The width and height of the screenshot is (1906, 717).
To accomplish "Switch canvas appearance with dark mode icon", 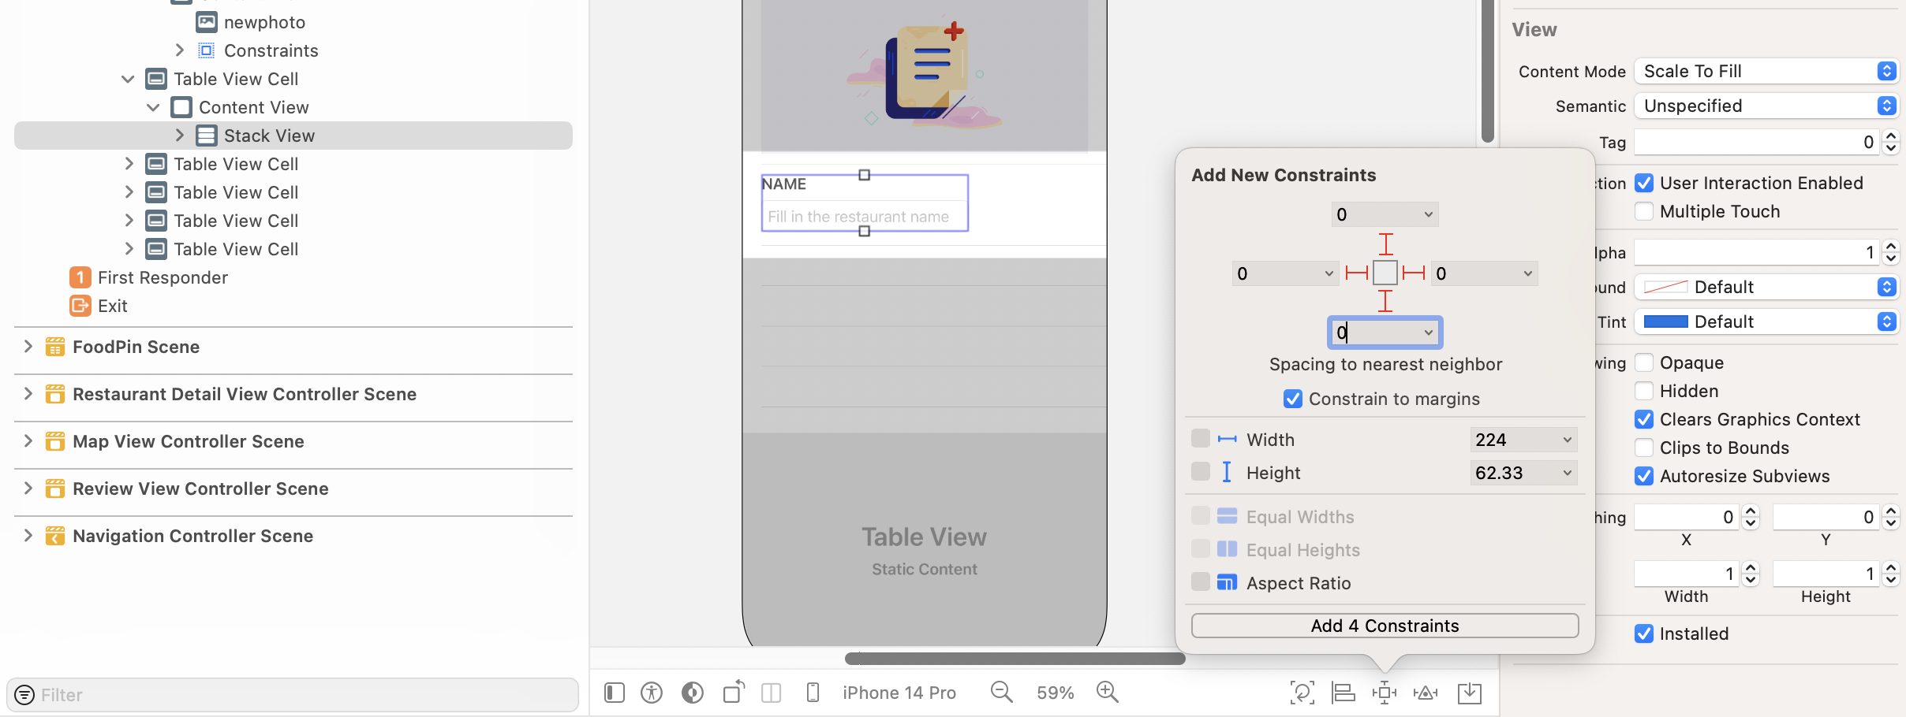I will pos(692,692).
